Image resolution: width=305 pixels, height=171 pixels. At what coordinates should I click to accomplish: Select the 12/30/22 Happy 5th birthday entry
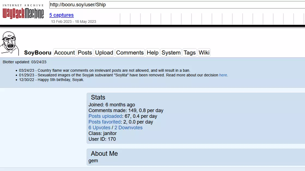tap(51, 80)
